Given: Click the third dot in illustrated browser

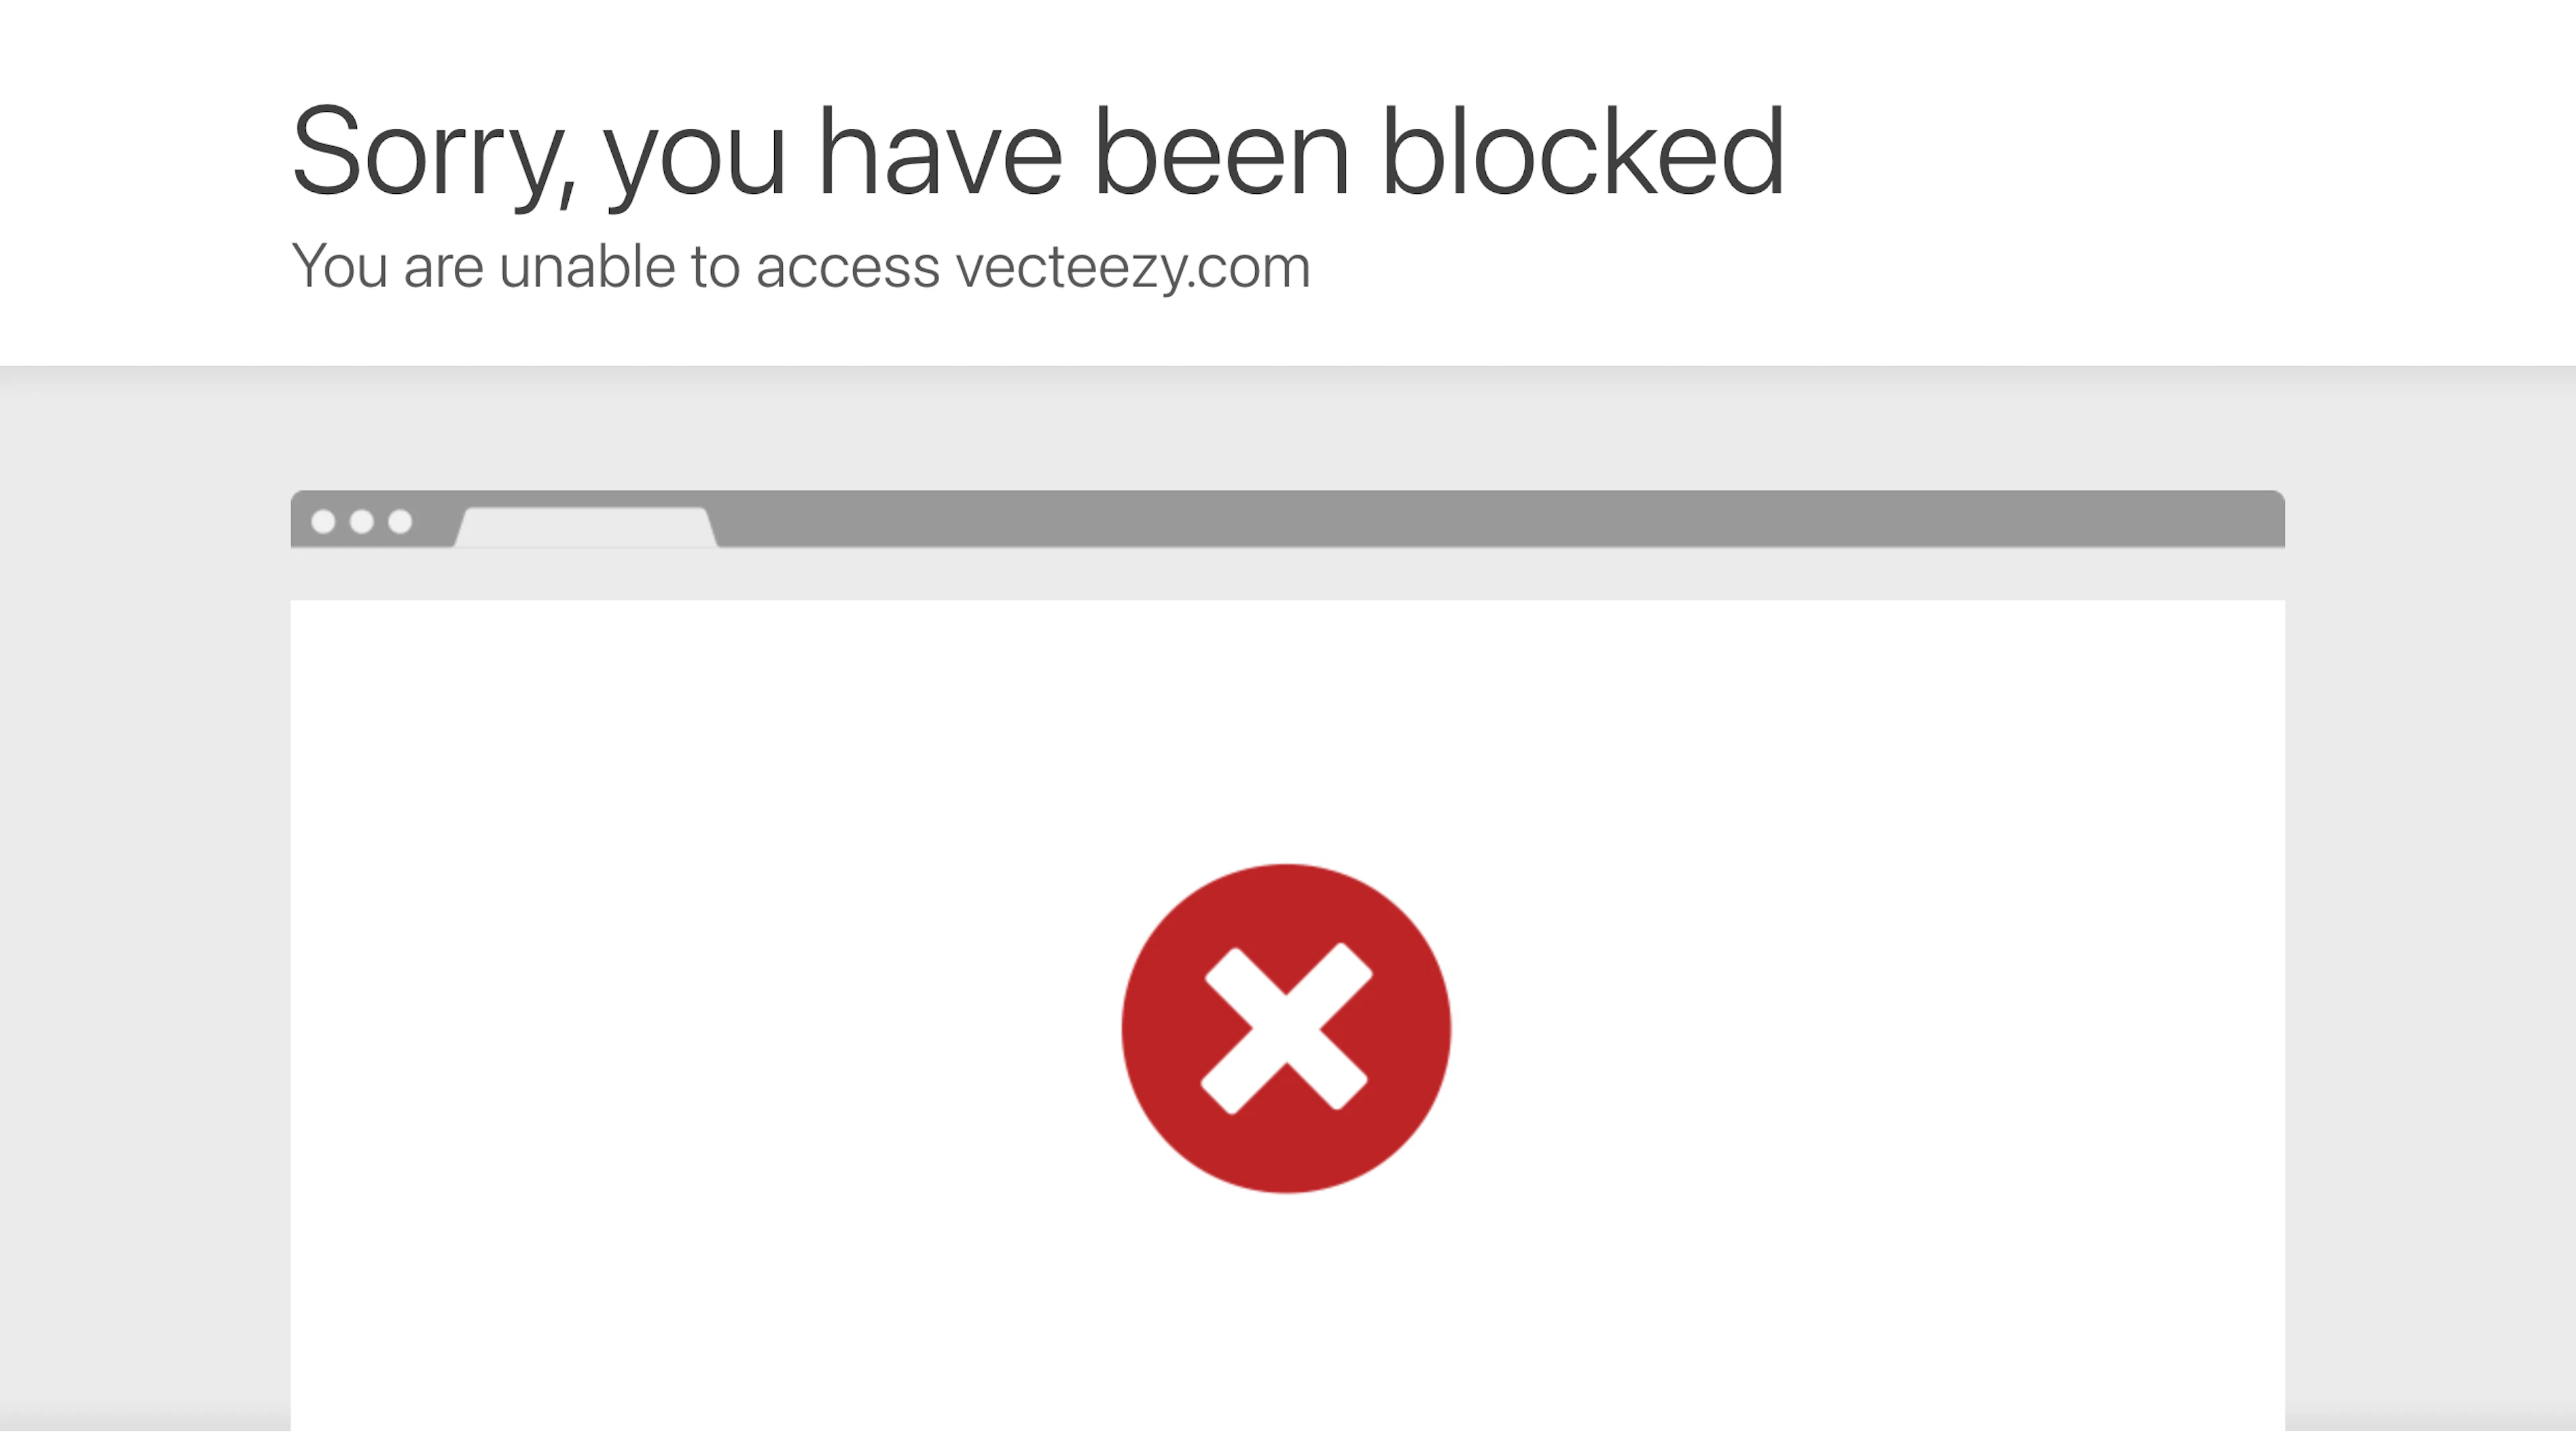Looking at the screenshot, I should tap(400, 521).
